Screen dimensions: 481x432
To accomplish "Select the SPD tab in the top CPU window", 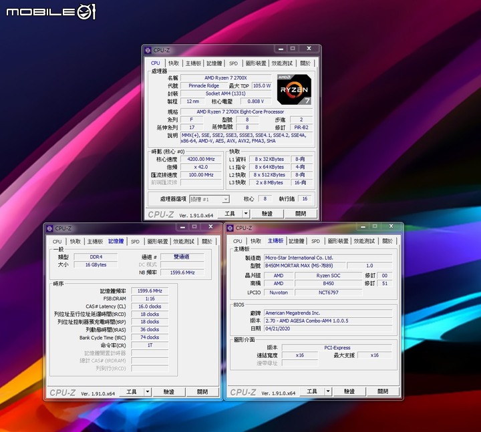I will pos(233,63).
